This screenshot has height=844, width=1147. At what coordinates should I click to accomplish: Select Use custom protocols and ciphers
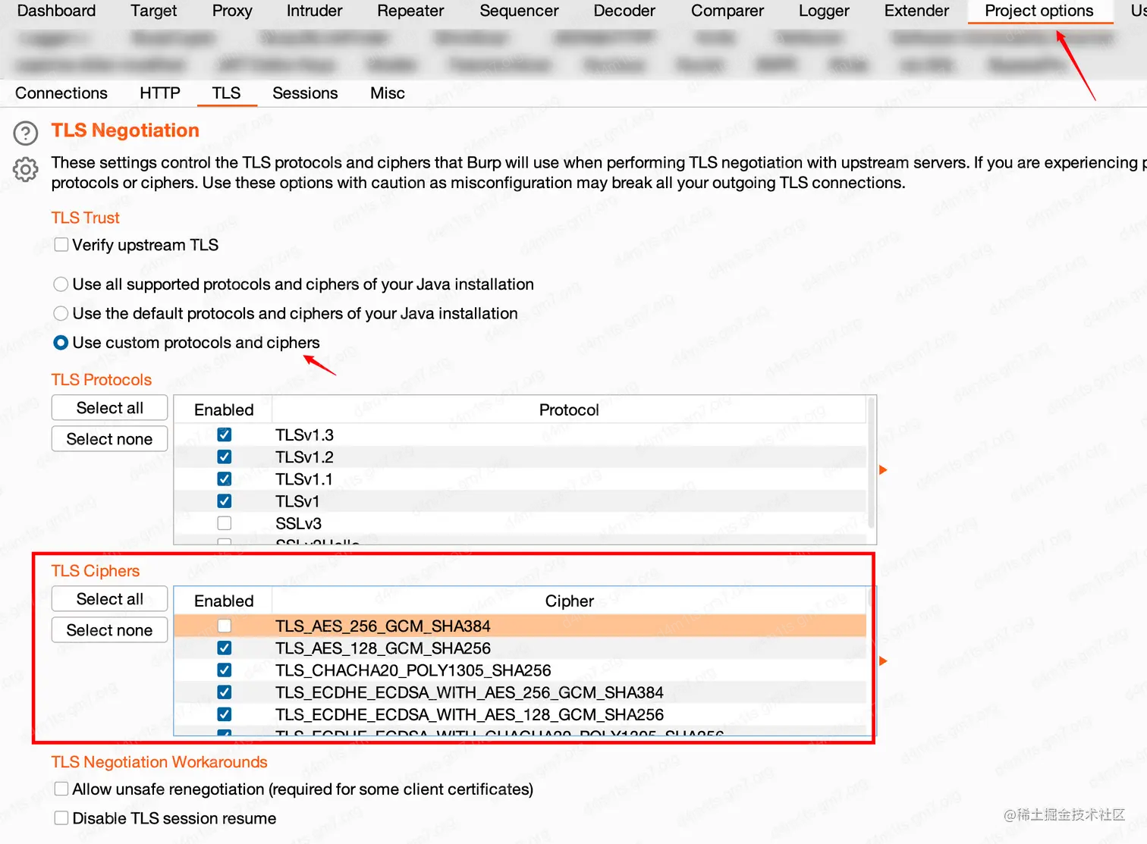pos(61,343)
